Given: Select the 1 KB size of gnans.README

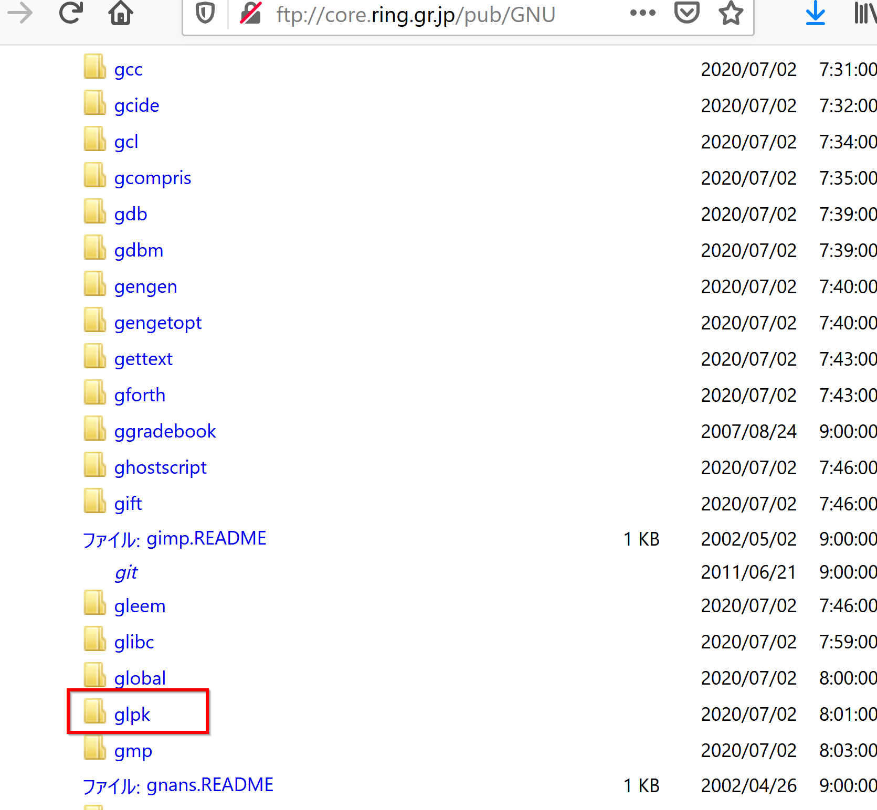Looking at the screenshot, I should point(641,785).
